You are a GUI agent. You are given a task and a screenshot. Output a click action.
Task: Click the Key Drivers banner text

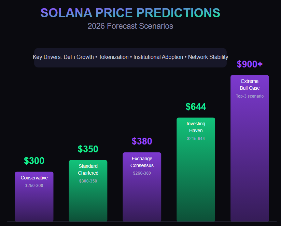pos(130,57)
